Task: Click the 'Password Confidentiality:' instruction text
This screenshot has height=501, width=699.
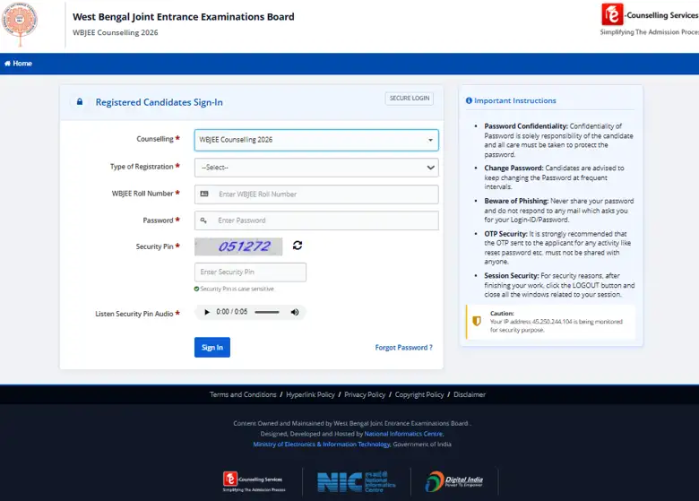Action: click(525, 126)
